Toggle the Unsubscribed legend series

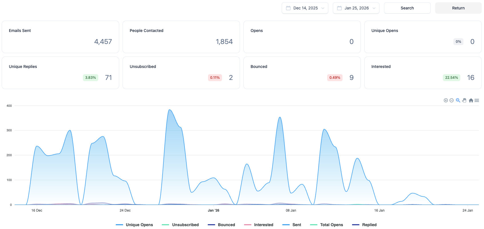click(180, 225)
